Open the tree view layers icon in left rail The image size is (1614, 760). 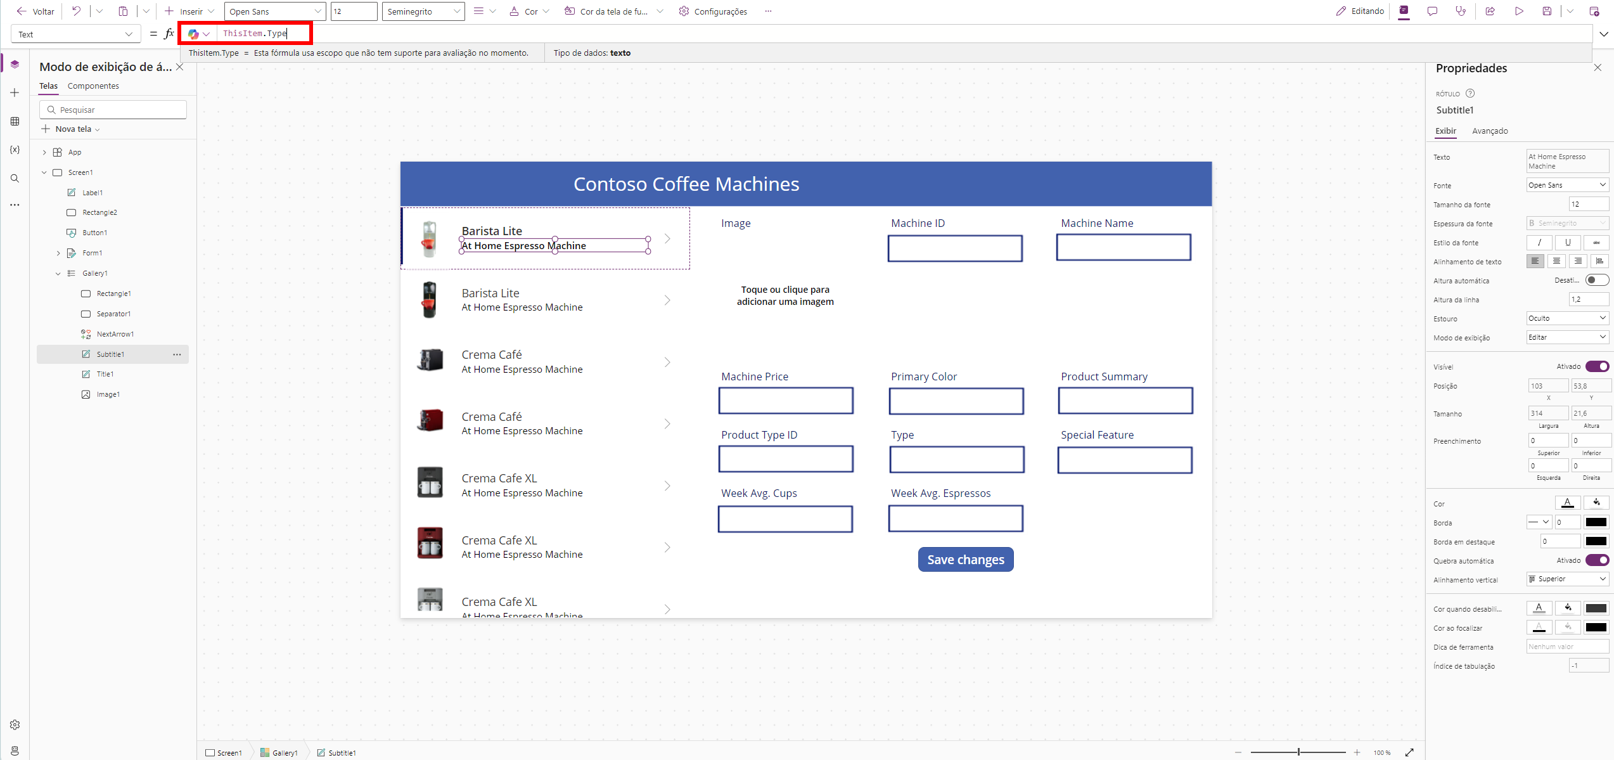15,64
